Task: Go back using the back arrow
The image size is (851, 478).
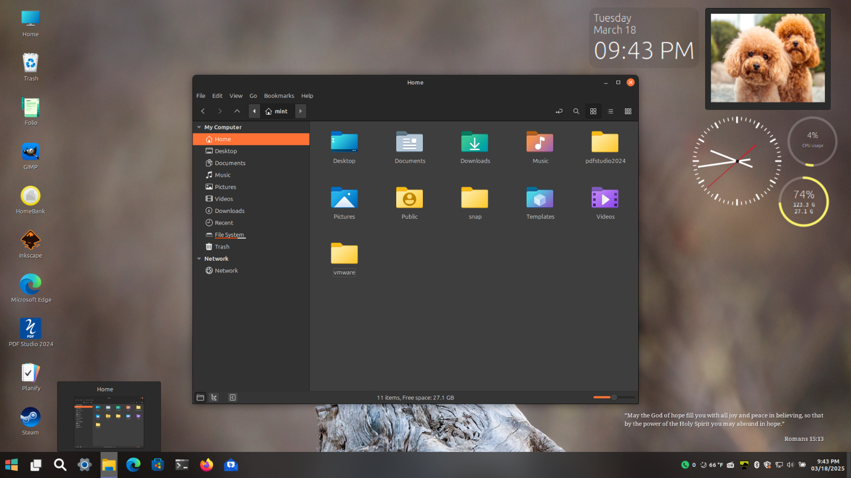Action: 203,112
